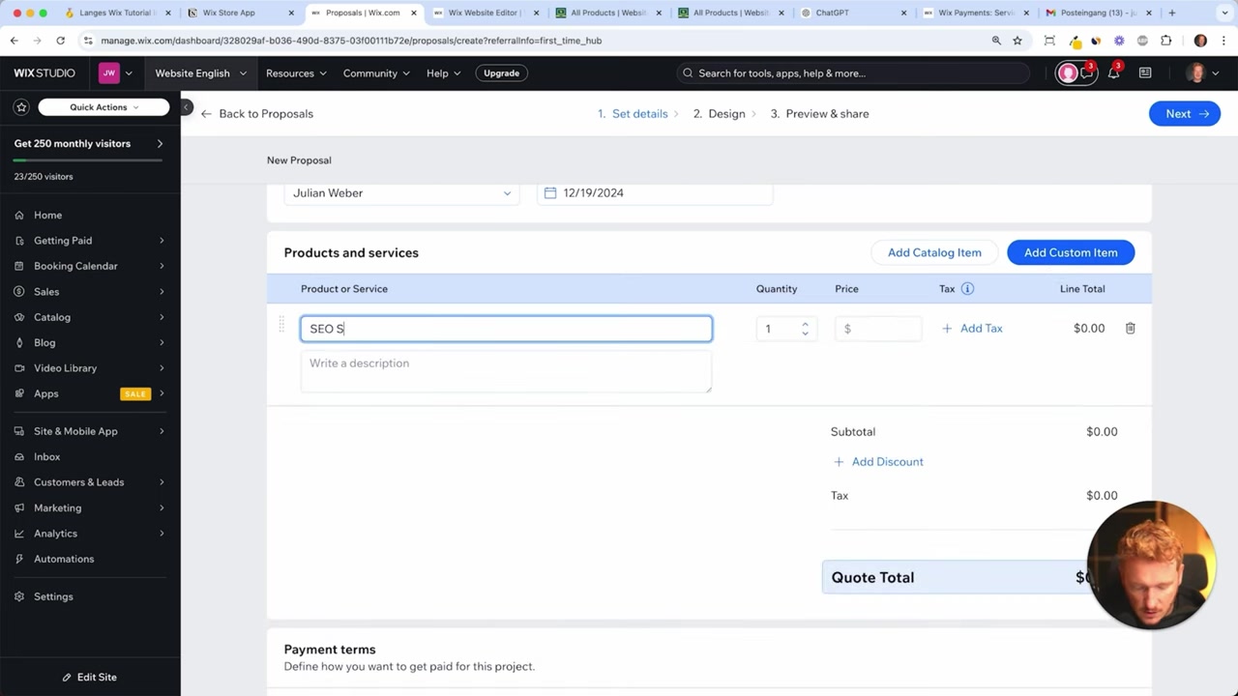1238x696 pixels.
Task: Open the new browser tab button
Action: [1172, 13]
